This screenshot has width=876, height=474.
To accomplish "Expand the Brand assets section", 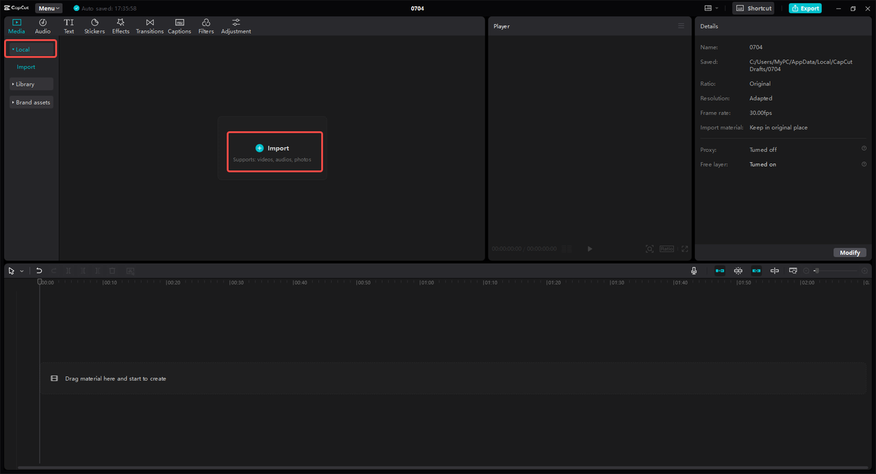I will click(x=31, y=102).
